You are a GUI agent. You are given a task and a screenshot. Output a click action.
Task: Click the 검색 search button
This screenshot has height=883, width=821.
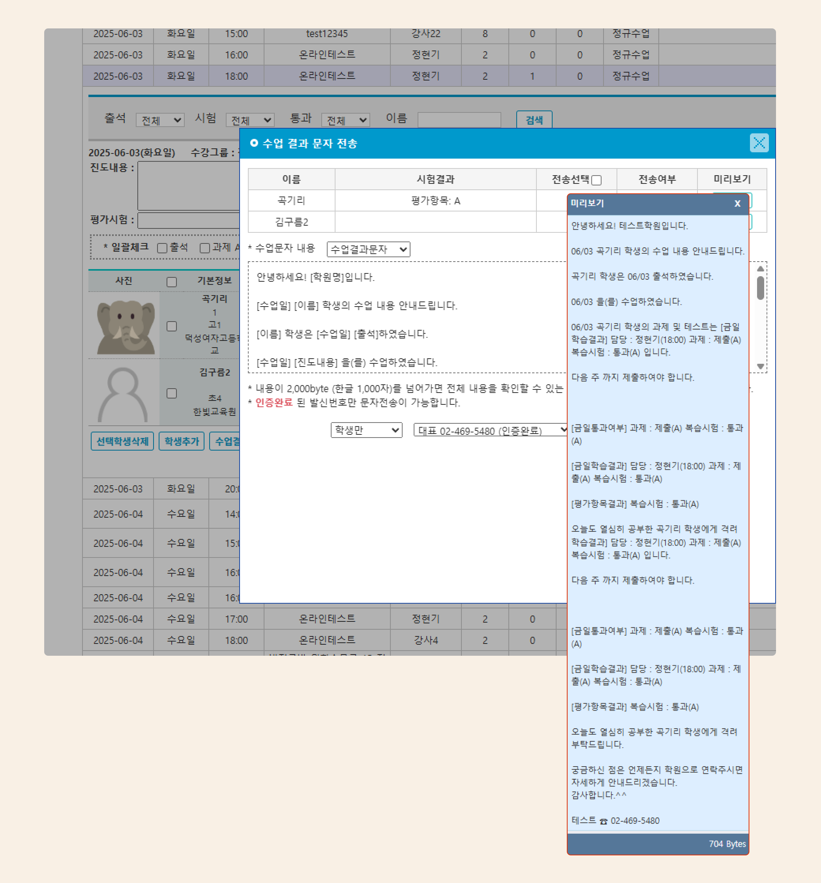coord(534,120)
